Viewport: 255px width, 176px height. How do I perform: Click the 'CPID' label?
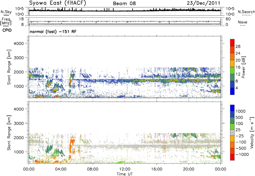pos(7,30)
